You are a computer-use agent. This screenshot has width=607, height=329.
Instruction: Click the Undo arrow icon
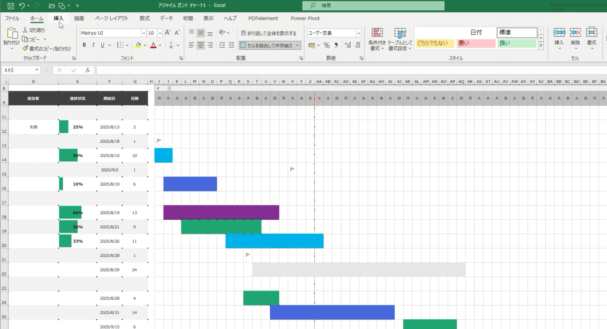pos(22,6)
